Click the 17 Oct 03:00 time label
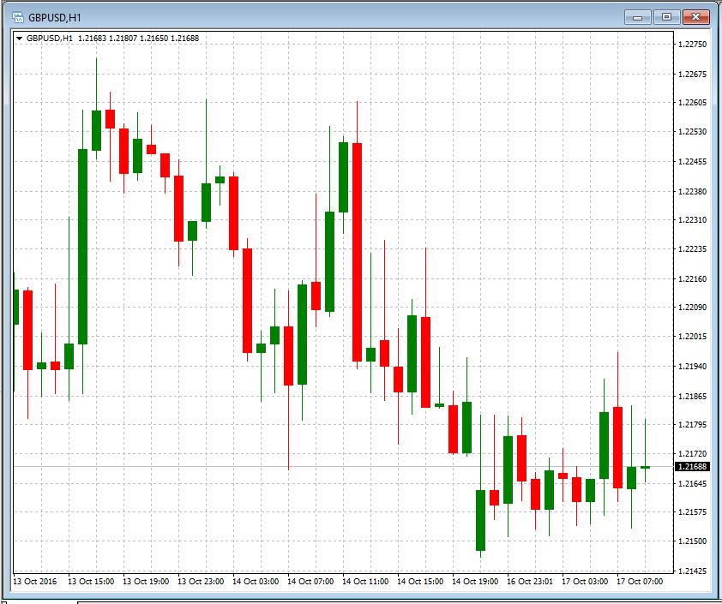The height and width of the screenshot is (604, 722). click(585, 582)
